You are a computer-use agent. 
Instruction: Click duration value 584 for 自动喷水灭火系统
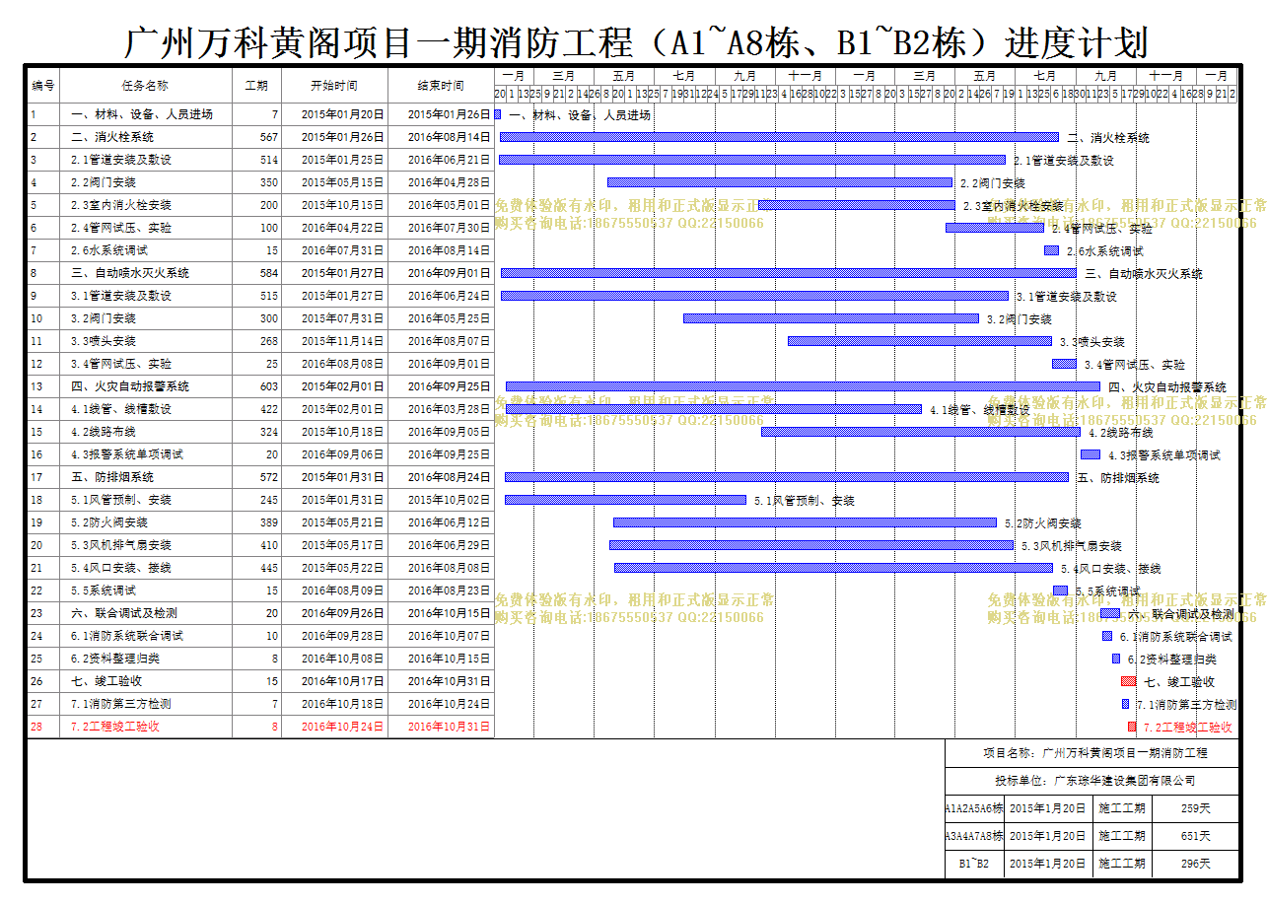click(268, 273)
